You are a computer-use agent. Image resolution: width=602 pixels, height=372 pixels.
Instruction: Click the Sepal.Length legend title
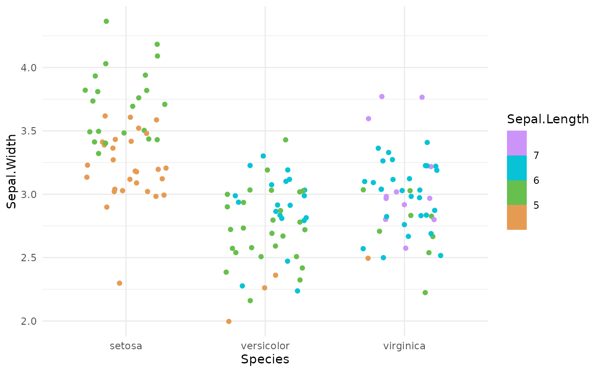547,119
